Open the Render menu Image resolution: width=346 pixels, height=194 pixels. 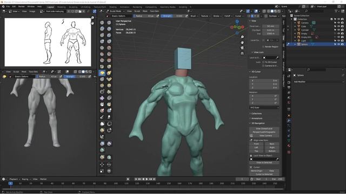coord(22,6)
